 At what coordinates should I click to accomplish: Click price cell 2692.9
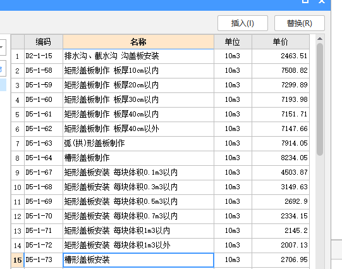281,202
